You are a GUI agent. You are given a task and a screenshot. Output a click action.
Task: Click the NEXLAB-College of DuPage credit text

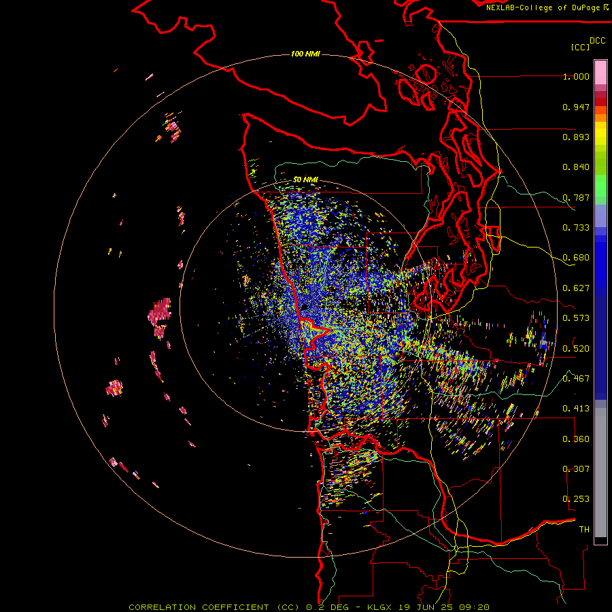pyautogui.click(x=543, y=7)
